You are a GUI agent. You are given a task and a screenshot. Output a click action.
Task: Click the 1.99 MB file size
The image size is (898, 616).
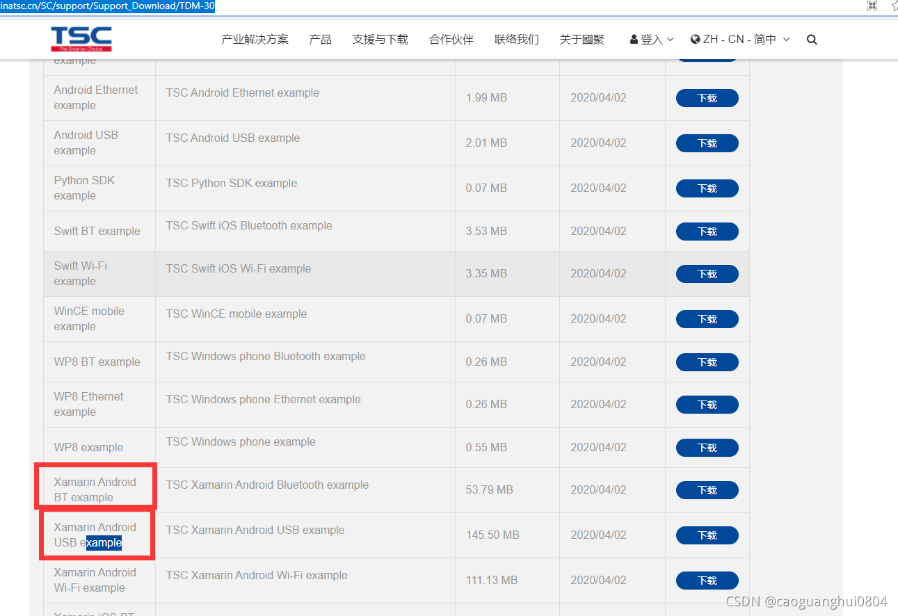point(486,97)
